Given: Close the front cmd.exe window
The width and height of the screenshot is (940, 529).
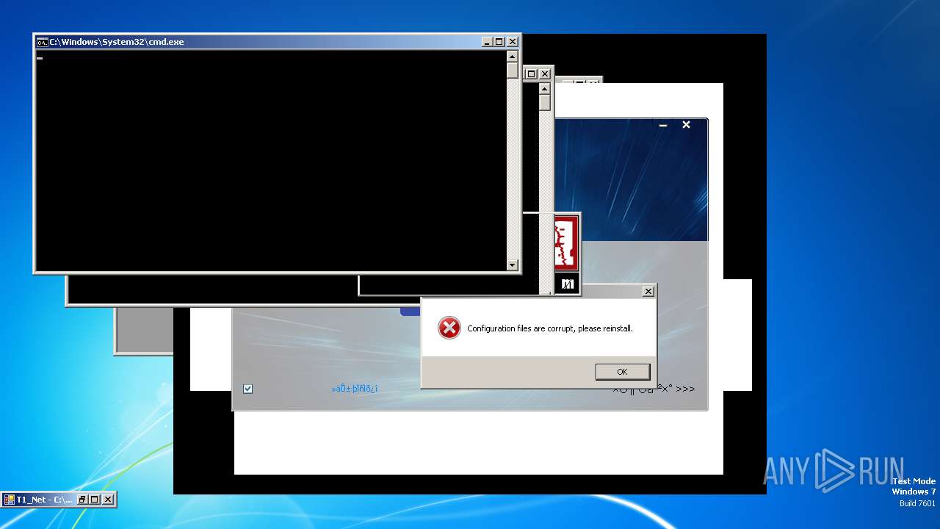Looking at the screenshot, I should pyautogui.click(x=513, y=42).
